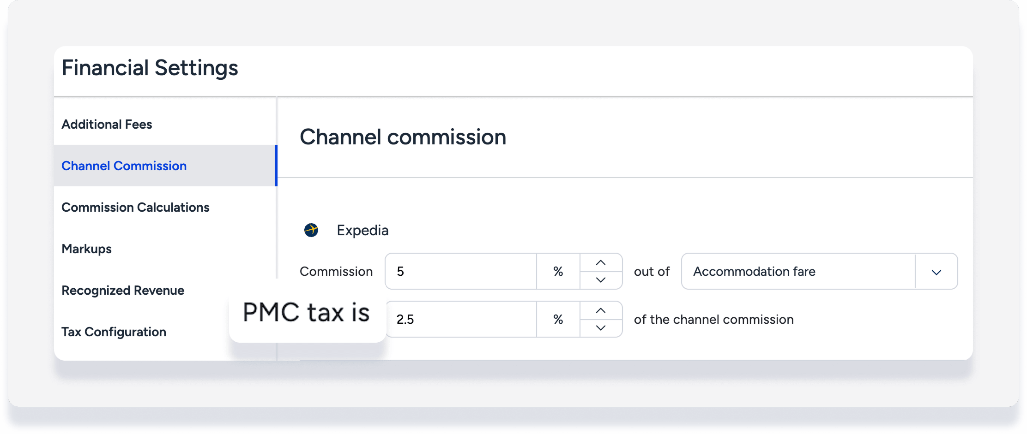Click the chevron beside Accommodation fare

pyautogui.click(x=936, y=272)
